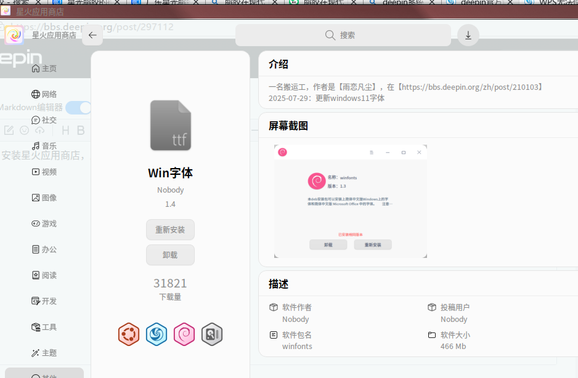Viewport: 578px width, 378px height.
Task: Click the Ubuntu support badge icon
Action: pyautogui.click(x=129, y=334)
